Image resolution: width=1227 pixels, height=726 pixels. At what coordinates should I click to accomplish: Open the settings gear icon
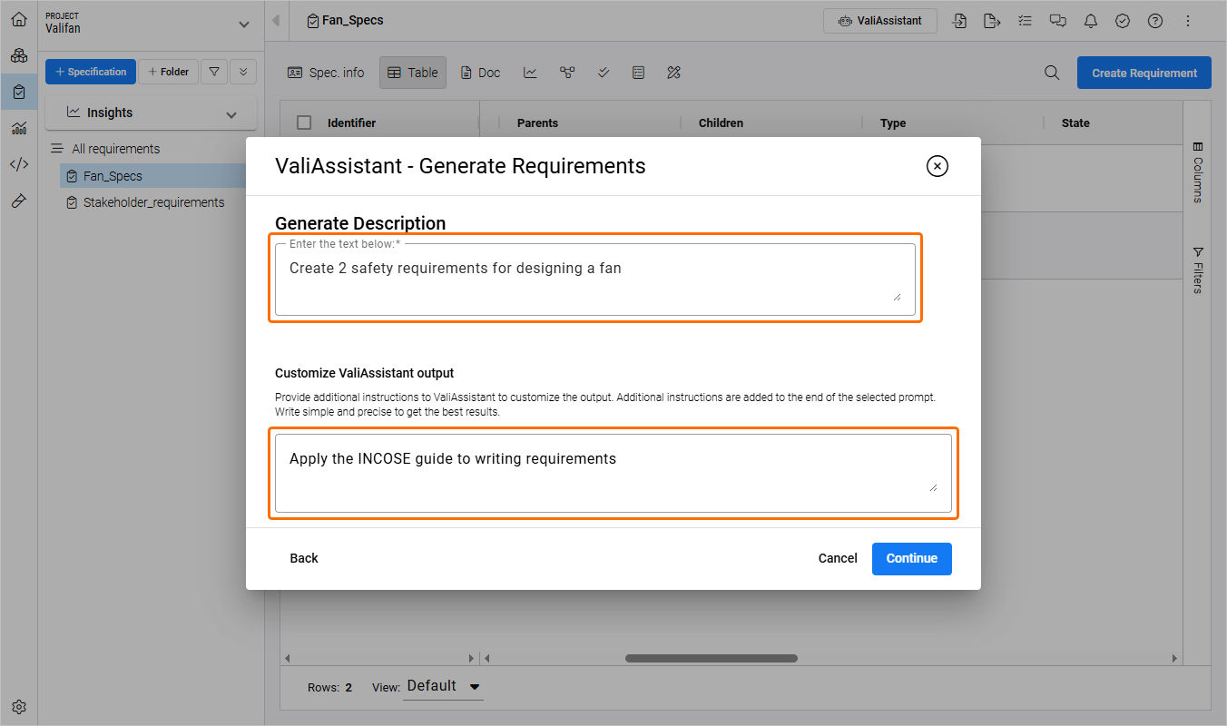coord(19,707)
